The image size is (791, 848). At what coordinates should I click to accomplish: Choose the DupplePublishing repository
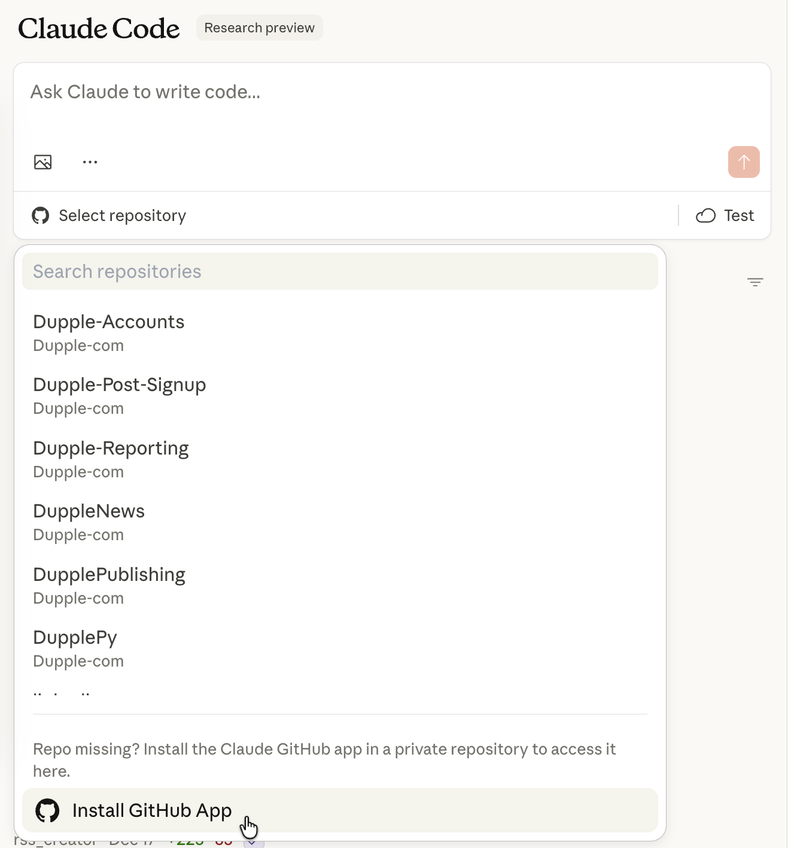[x=109, y=585]
